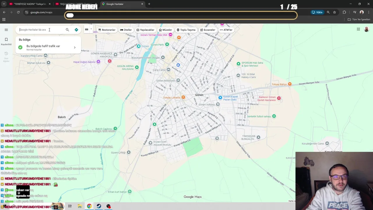Select the Gönen Parkı map marker
This screenshot has width=373, height=210.
pyautogui.click(x=167, y=44)
